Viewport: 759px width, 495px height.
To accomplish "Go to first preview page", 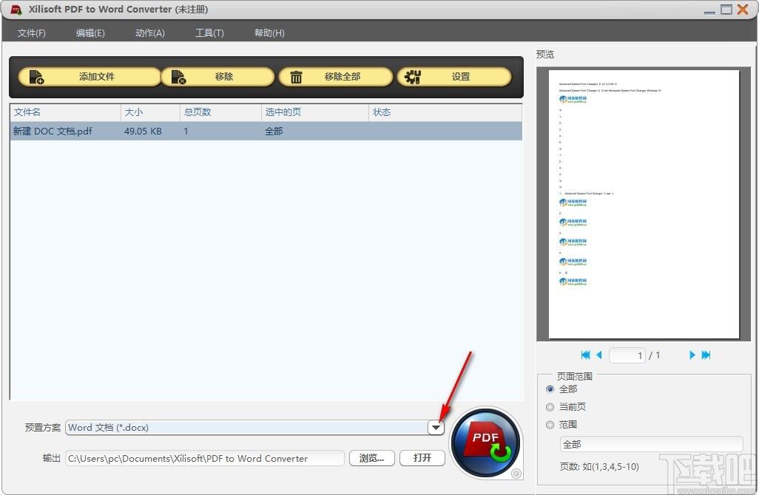I will point(585,355).
